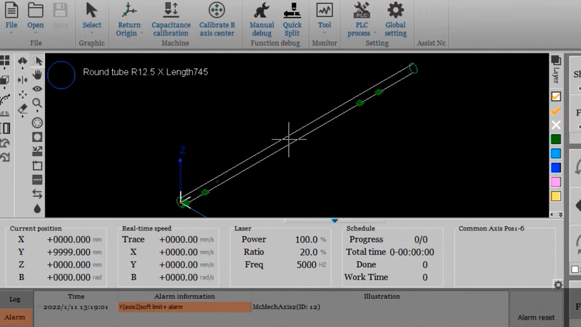Click the Quick Split tool
This screenshot has width=581, height=327.
(292, 10)
